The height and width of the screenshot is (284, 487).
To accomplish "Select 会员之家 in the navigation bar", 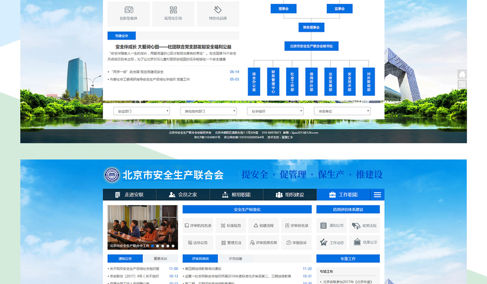I will click(183, 195).
